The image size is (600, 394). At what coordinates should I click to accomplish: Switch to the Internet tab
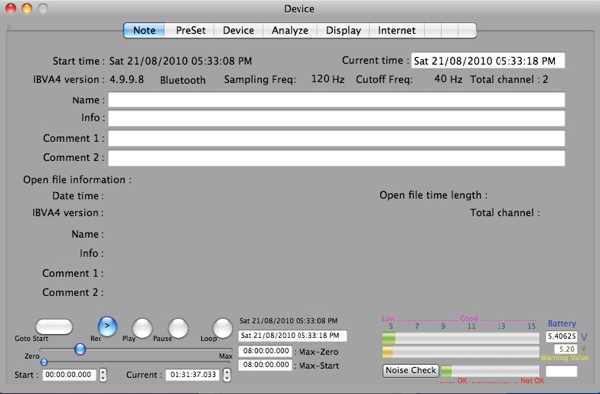click(x=397, y=30)
